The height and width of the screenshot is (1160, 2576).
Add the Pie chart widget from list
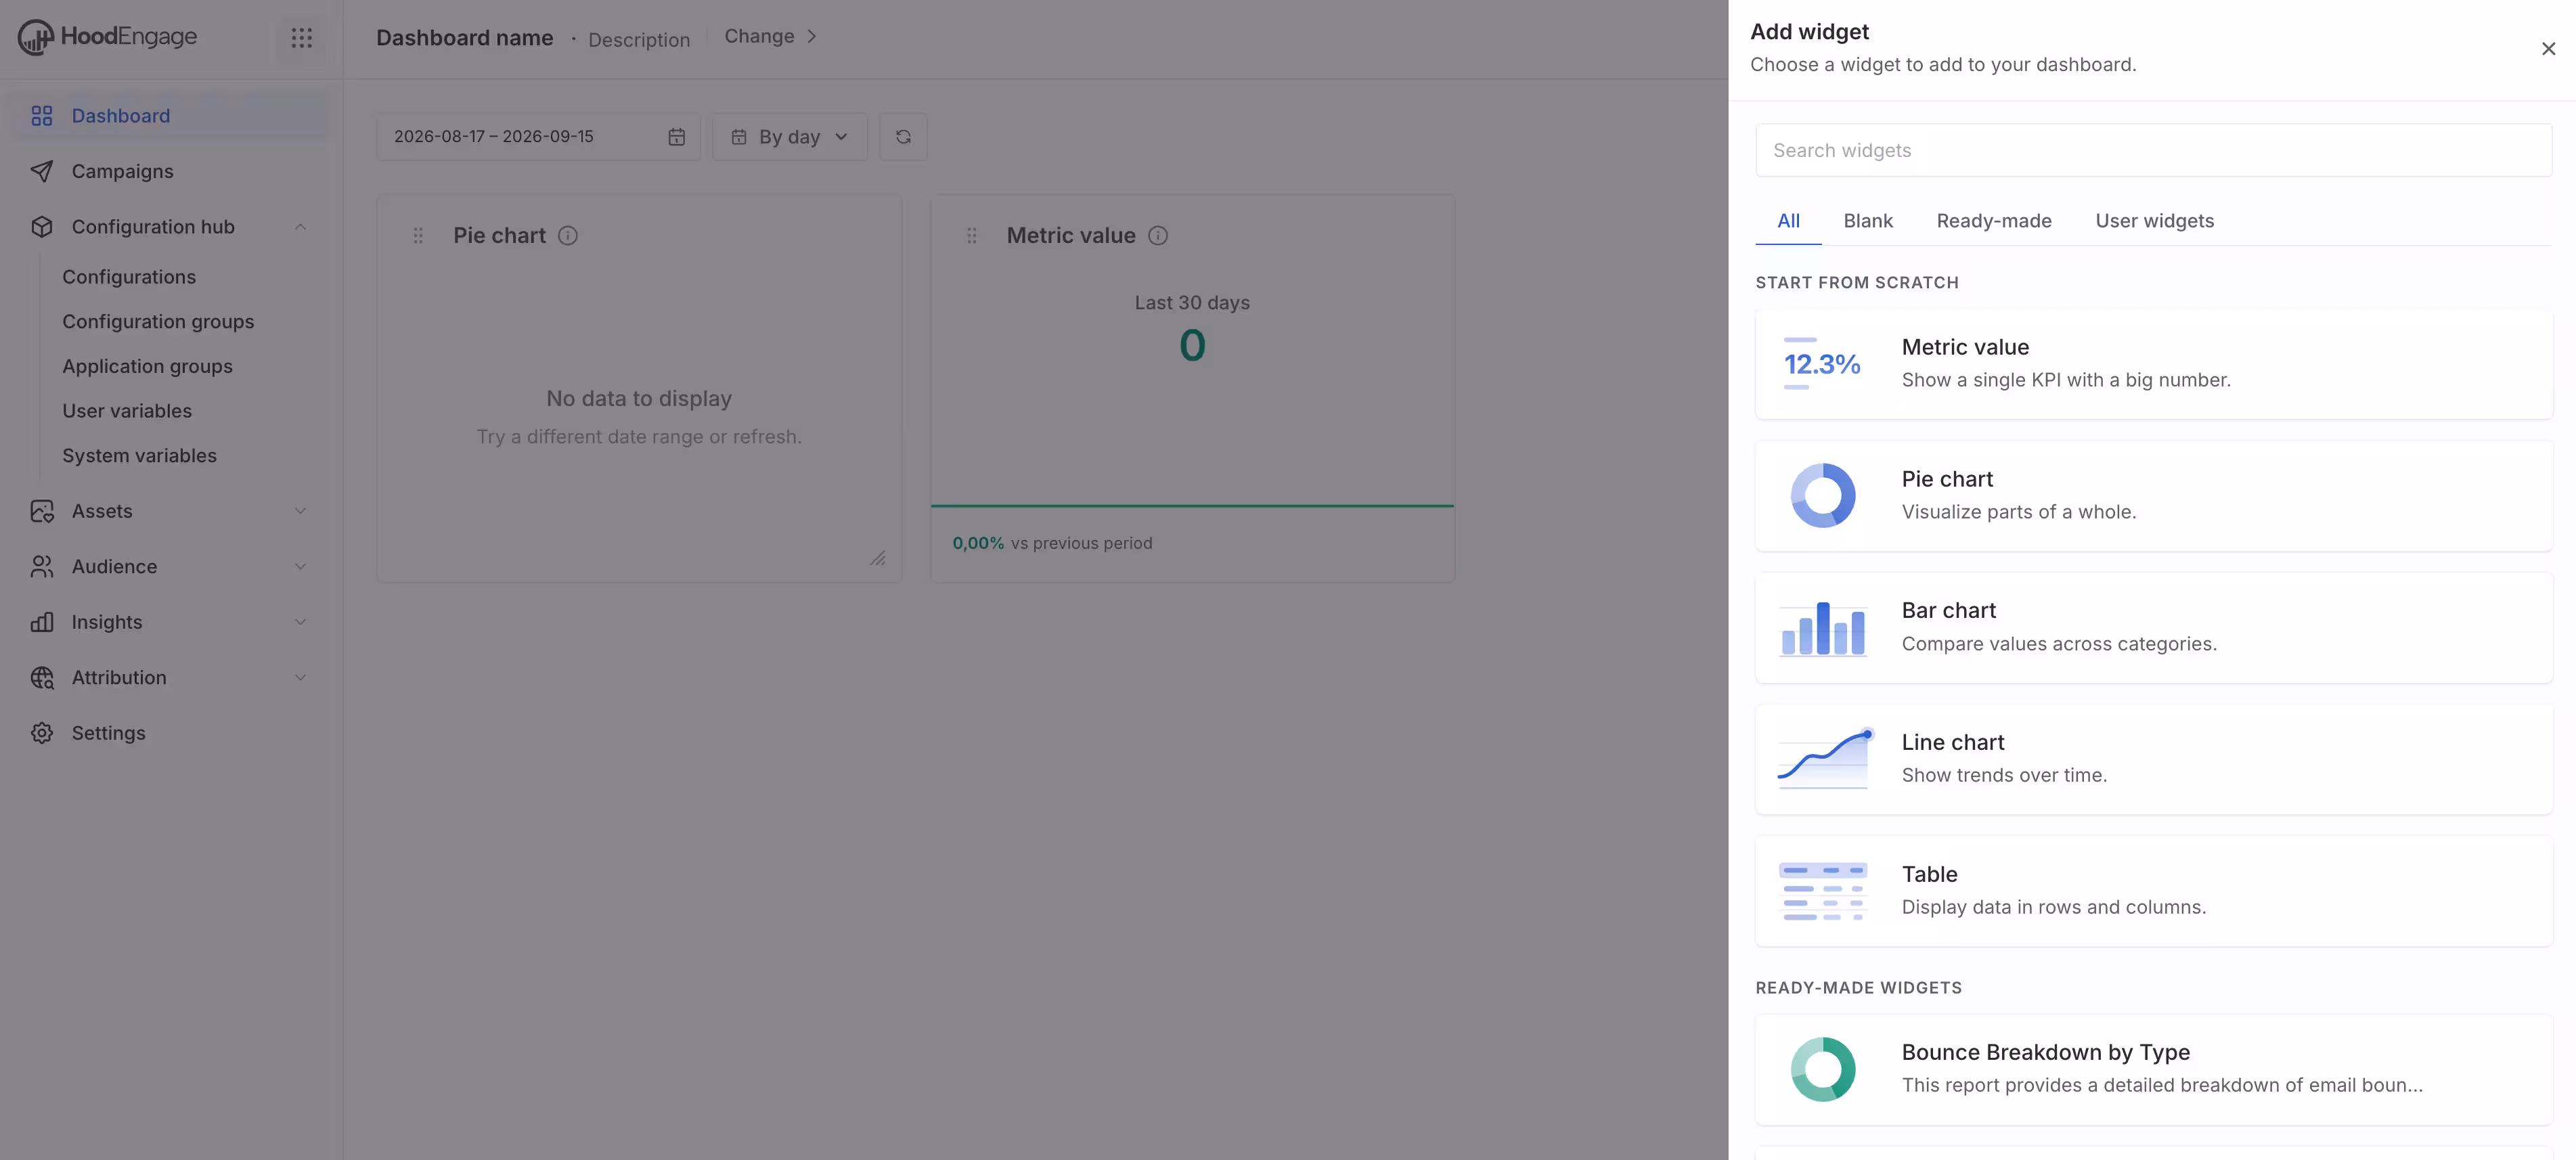point(2153,496)
